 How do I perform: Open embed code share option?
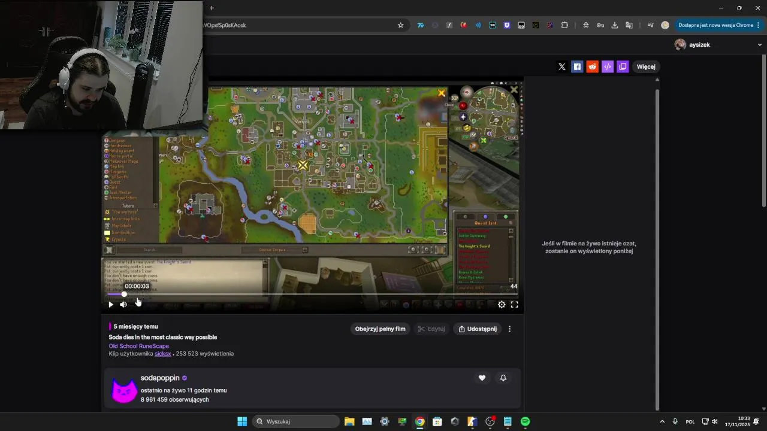[x=608, y=67]
